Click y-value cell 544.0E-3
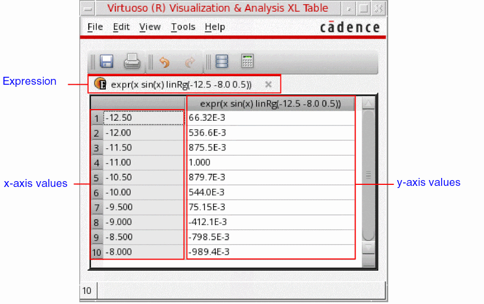484x304 pixels. click(x=271, y=192)
